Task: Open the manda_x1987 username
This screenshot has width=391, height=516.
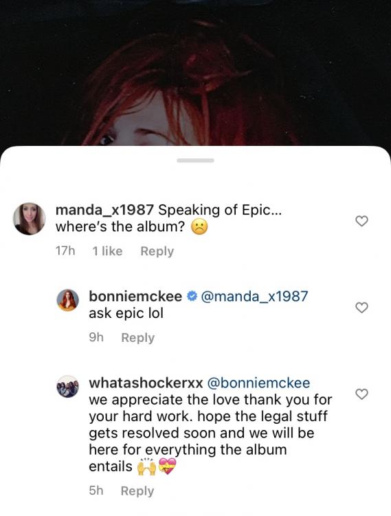Action: coord(104,210)
